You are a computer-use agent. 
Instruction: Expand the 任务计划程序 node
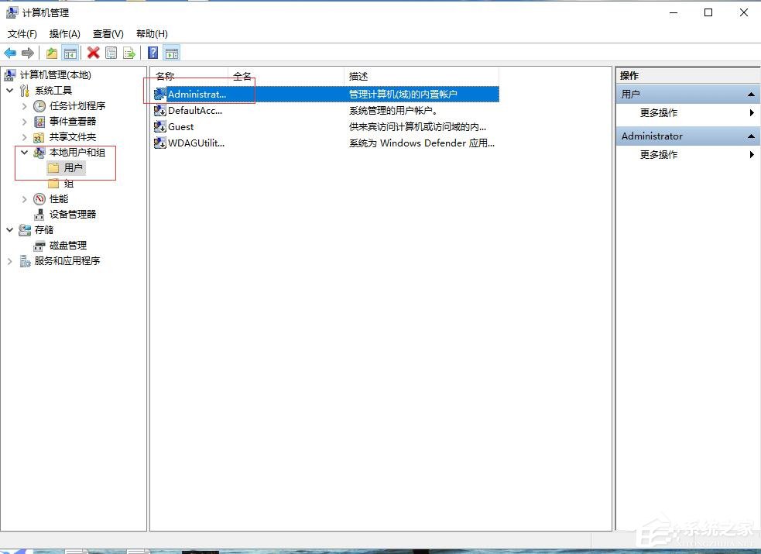tap(24, 105)
